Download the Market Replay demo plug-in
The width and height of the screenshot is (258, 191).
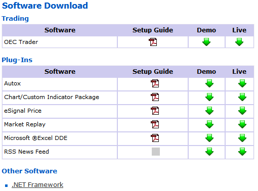click(209, 124)
